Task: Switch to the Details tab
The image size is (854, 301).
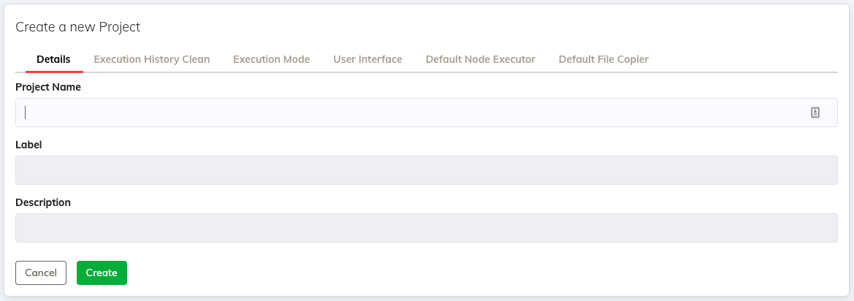Action: (x=53, y=59)
